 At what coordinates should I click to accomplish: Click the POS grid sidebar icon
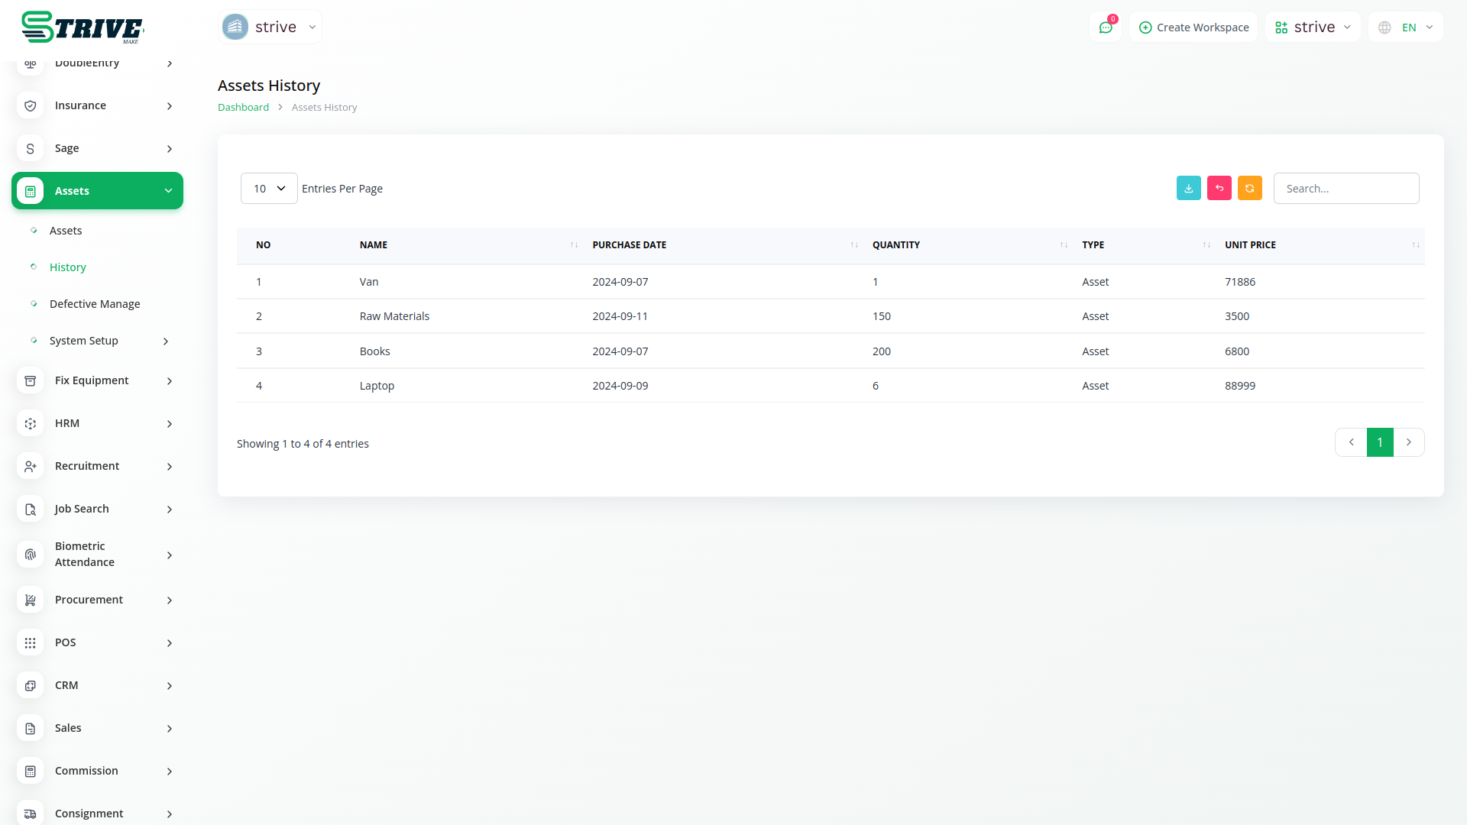coord(30,642)
